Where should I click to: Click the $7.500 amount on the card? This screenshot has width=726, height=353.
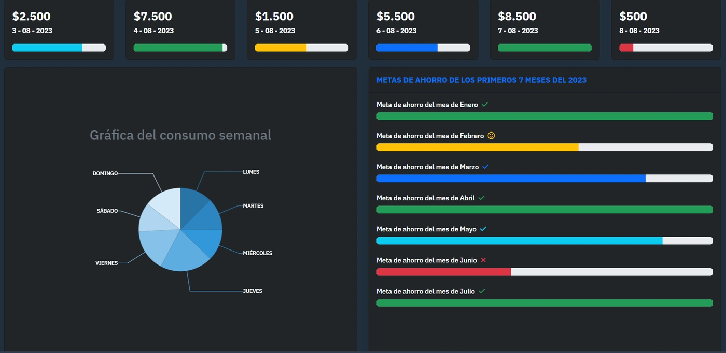click(x=152, y=17)
